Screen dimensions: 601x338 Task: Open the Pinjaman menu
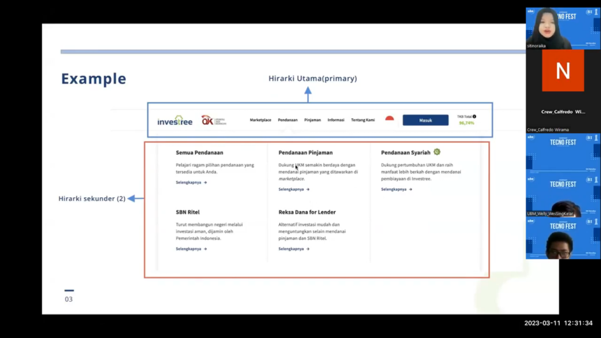tap(312, 120)
